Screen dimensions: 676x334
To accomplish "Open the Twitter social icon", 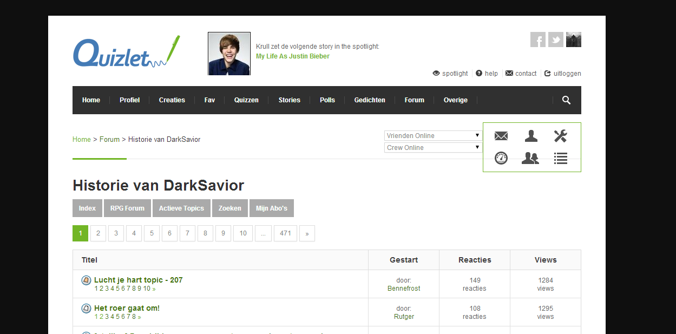I will (x=556, y=40).
